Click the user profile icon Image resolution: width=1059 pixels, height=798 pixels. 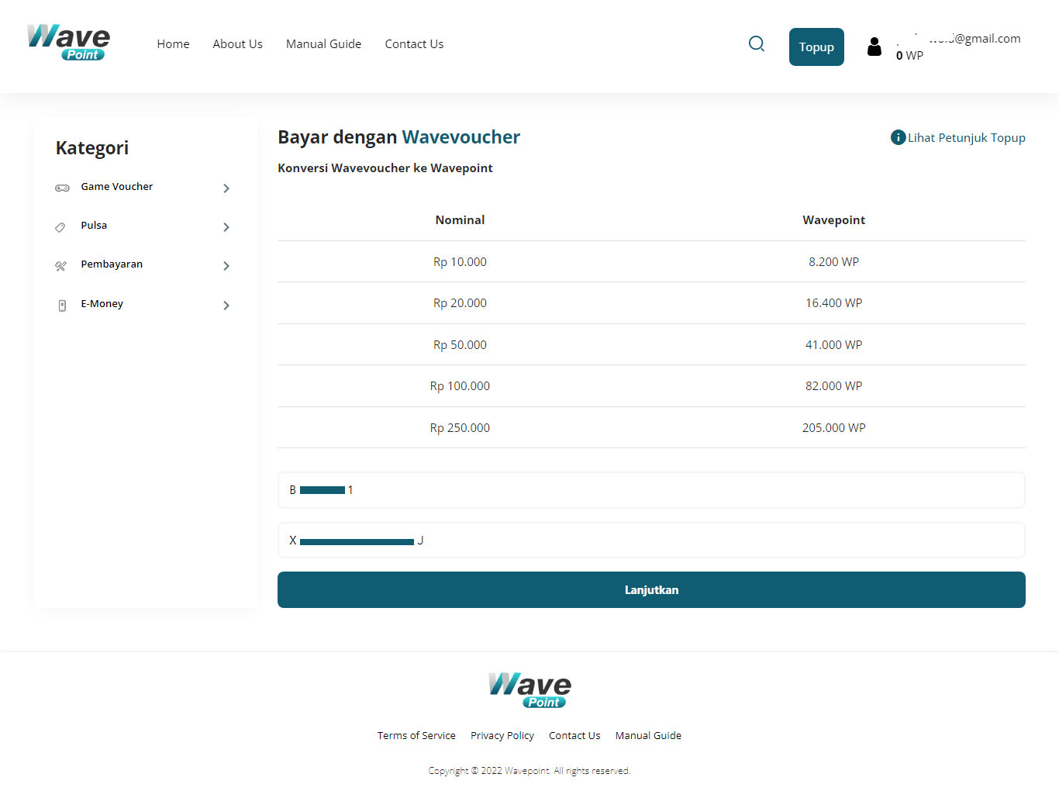pos(874,47)
